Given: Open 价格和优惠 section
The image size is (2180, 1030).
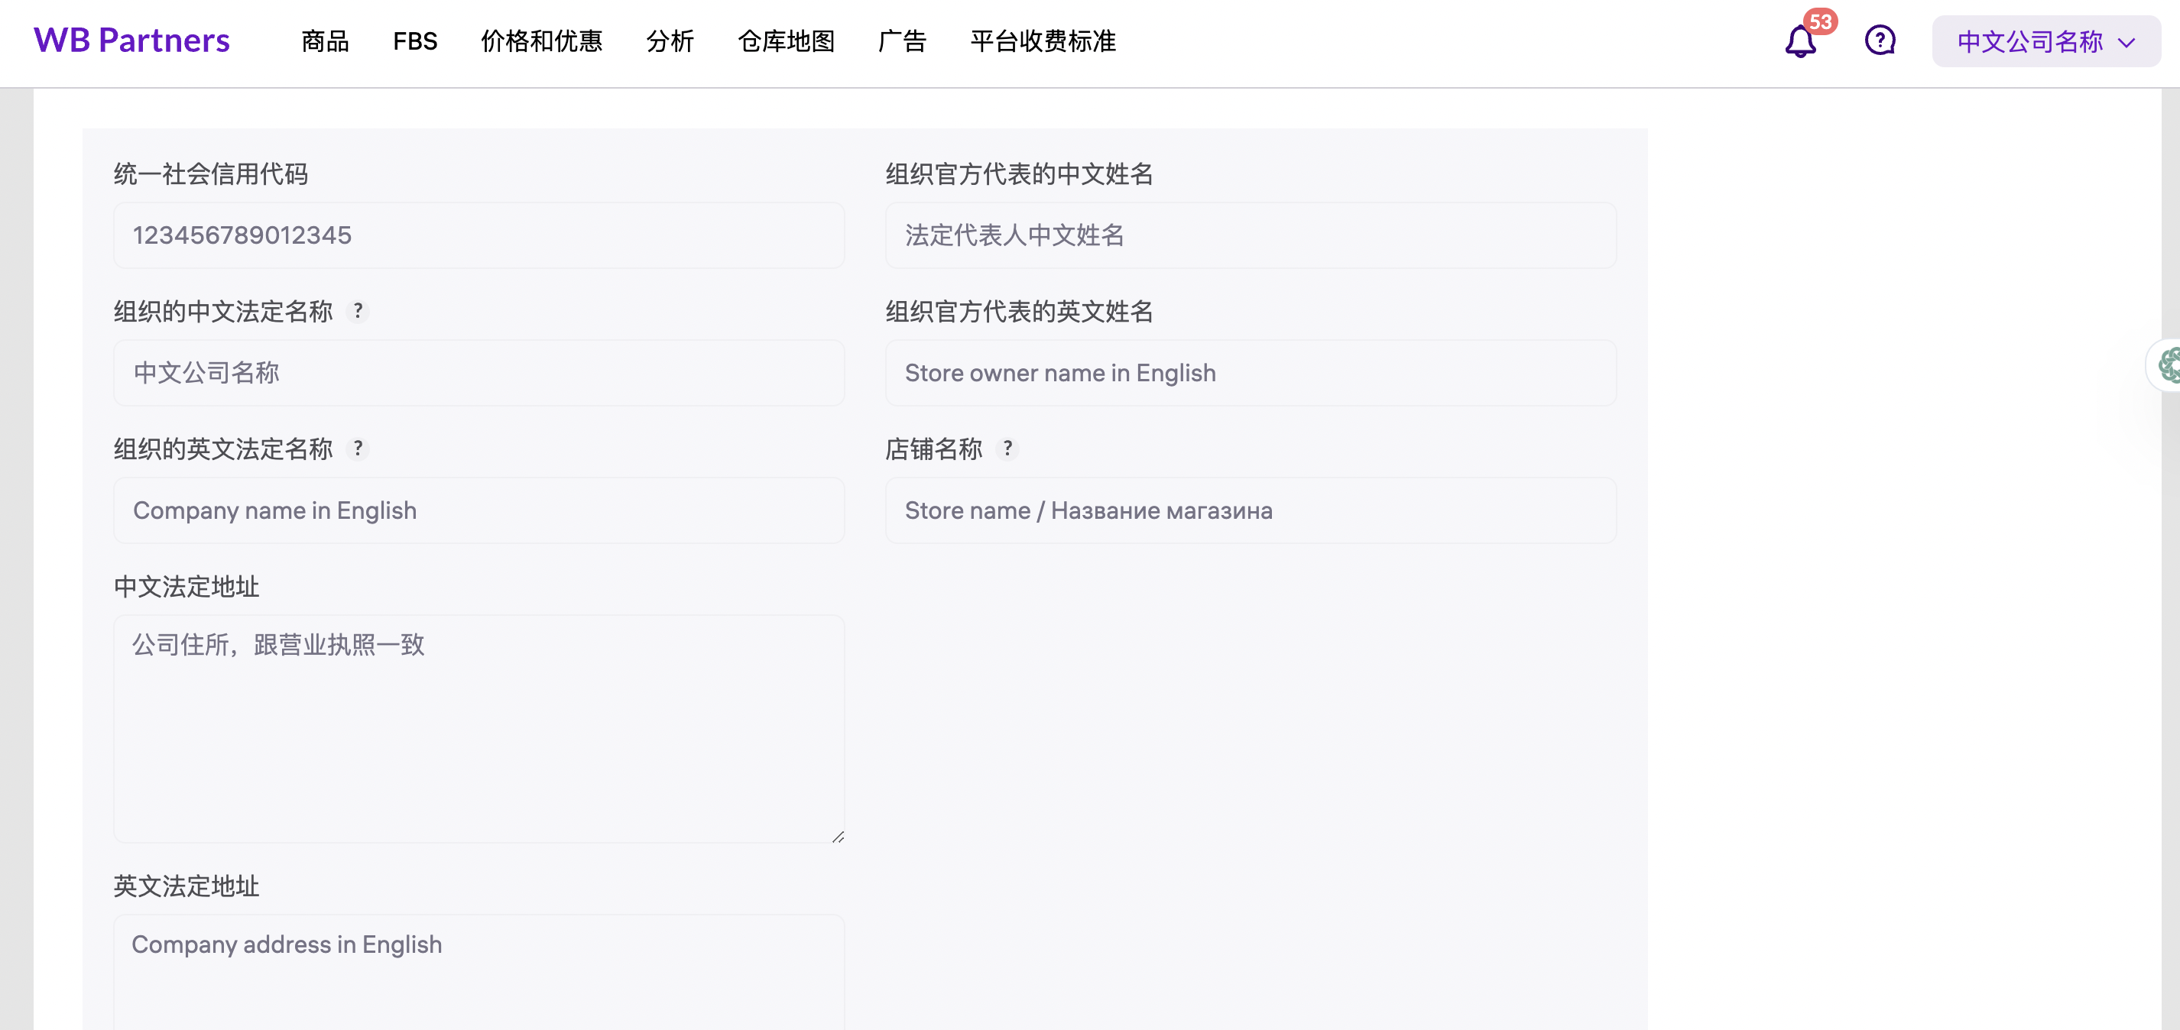Looking at the screenshot, I should (542, 41).
